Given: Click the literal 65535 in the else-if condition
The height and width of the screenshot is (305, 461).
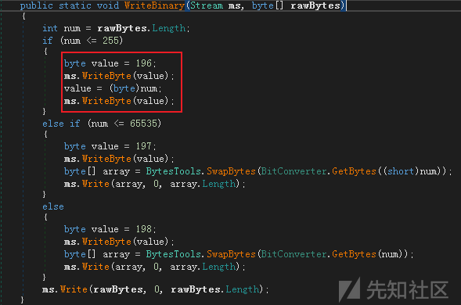Looking at the screenshot, I should coord(143,124).
